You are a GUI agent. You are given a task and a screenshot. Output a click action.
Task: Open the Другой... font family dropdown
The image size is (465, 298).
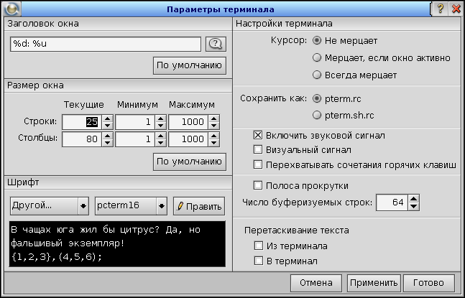(50, 206)
